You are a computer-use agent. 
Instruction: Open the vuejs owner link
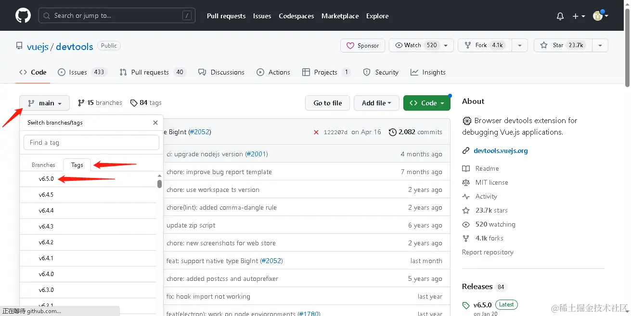pos(38,47)
